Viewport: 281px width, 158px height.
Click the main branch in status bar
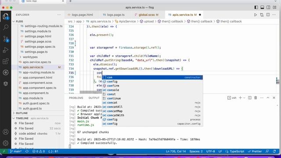tap(16, 151)
